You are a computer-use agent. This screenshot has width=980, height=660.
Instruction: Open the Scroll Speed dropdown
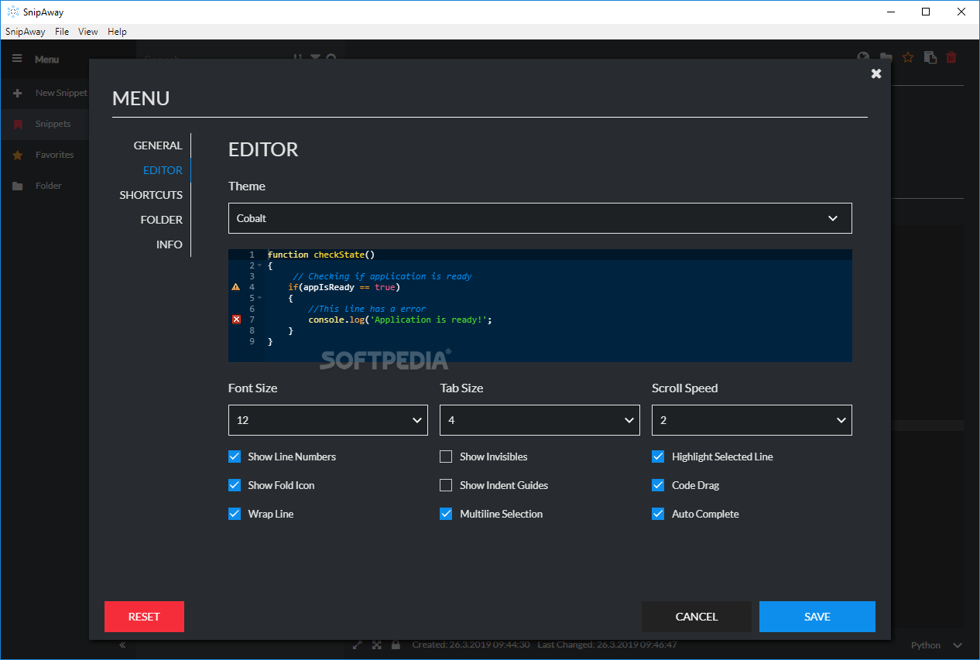[x=752, y=420]
